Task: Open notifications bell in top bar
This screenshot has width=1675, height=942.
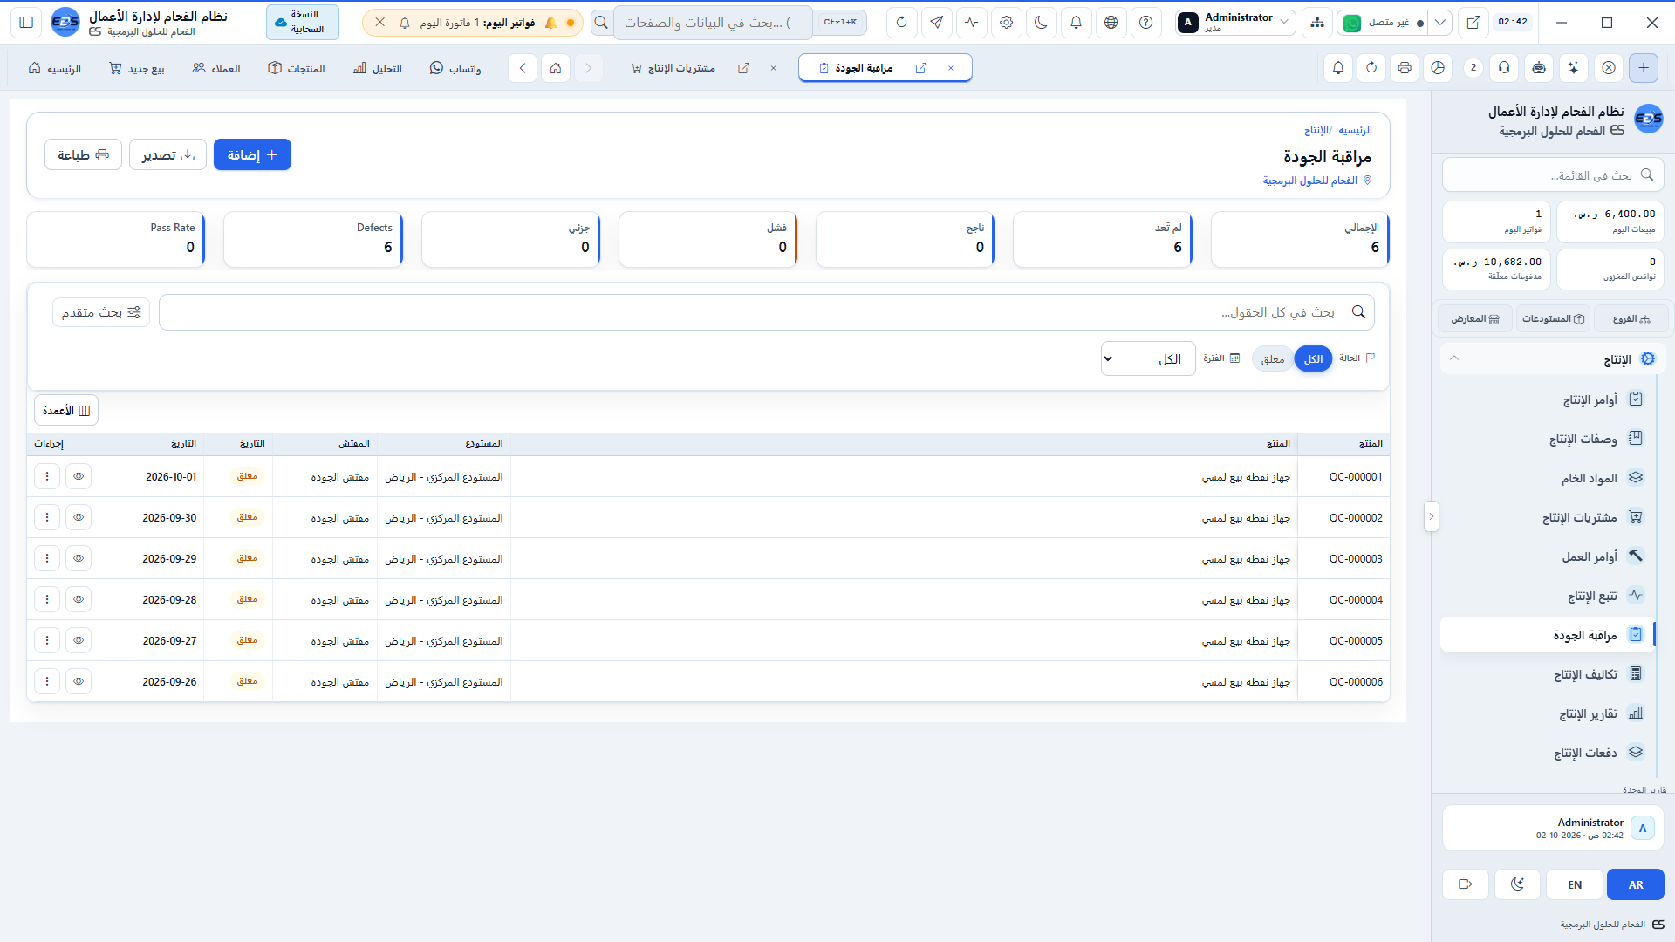Action: coord(1076,23)
